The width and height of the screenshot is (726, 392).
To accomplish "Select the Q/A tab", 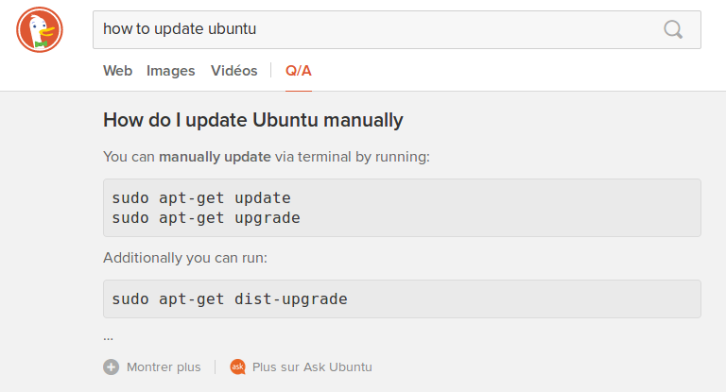I will pyautogui.click(x=299, y=71).
